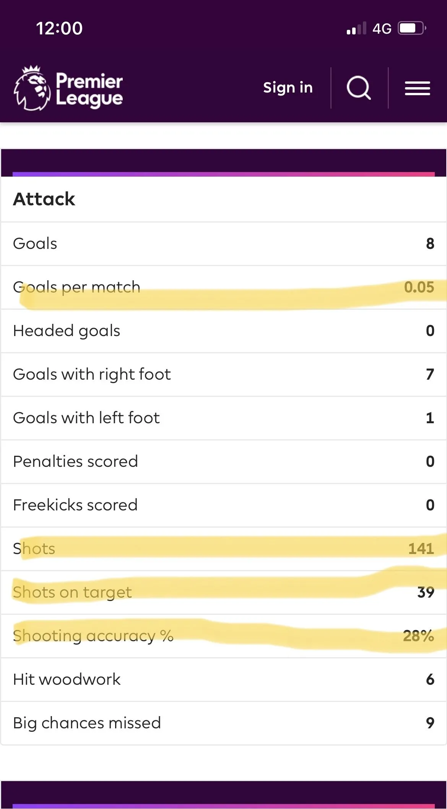Tap the Freekicks scored row
This screenshot has height=809, width=447.
pyautogui.click(x=223, y=505)
